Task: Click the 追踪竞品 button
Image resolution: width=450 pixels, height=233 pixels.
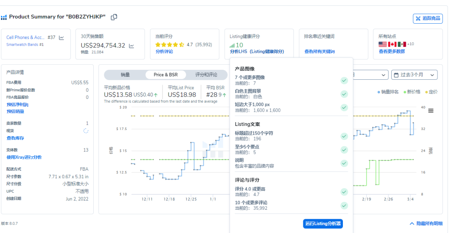Action: pos(427,19)
